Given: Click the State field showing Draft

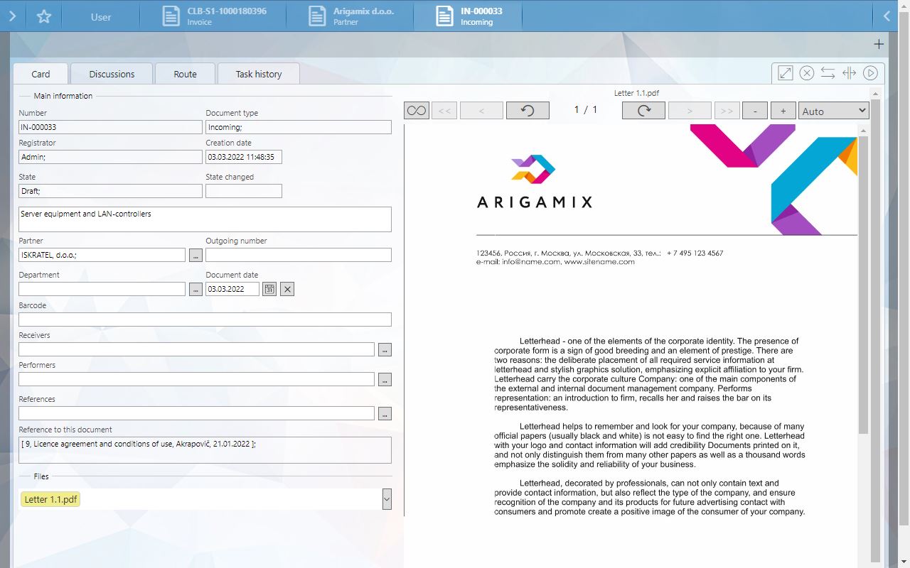Looking at the screenshot, I should click(x=110, y=191).
